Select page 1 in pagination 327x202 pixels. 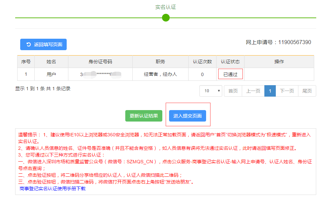point(270,91)
